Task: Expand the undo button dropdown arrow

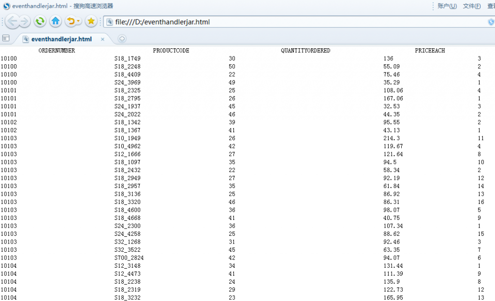Action: pyautogui.click(x=79, y=21)
